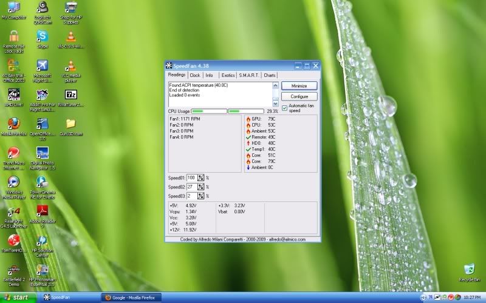Launch the Trend Micro Internet Security icon
The image size is (486, 303).
tap(13, 158)
